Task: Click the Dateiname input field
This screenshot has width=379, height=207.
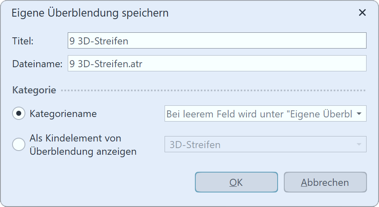Action: 217,64
